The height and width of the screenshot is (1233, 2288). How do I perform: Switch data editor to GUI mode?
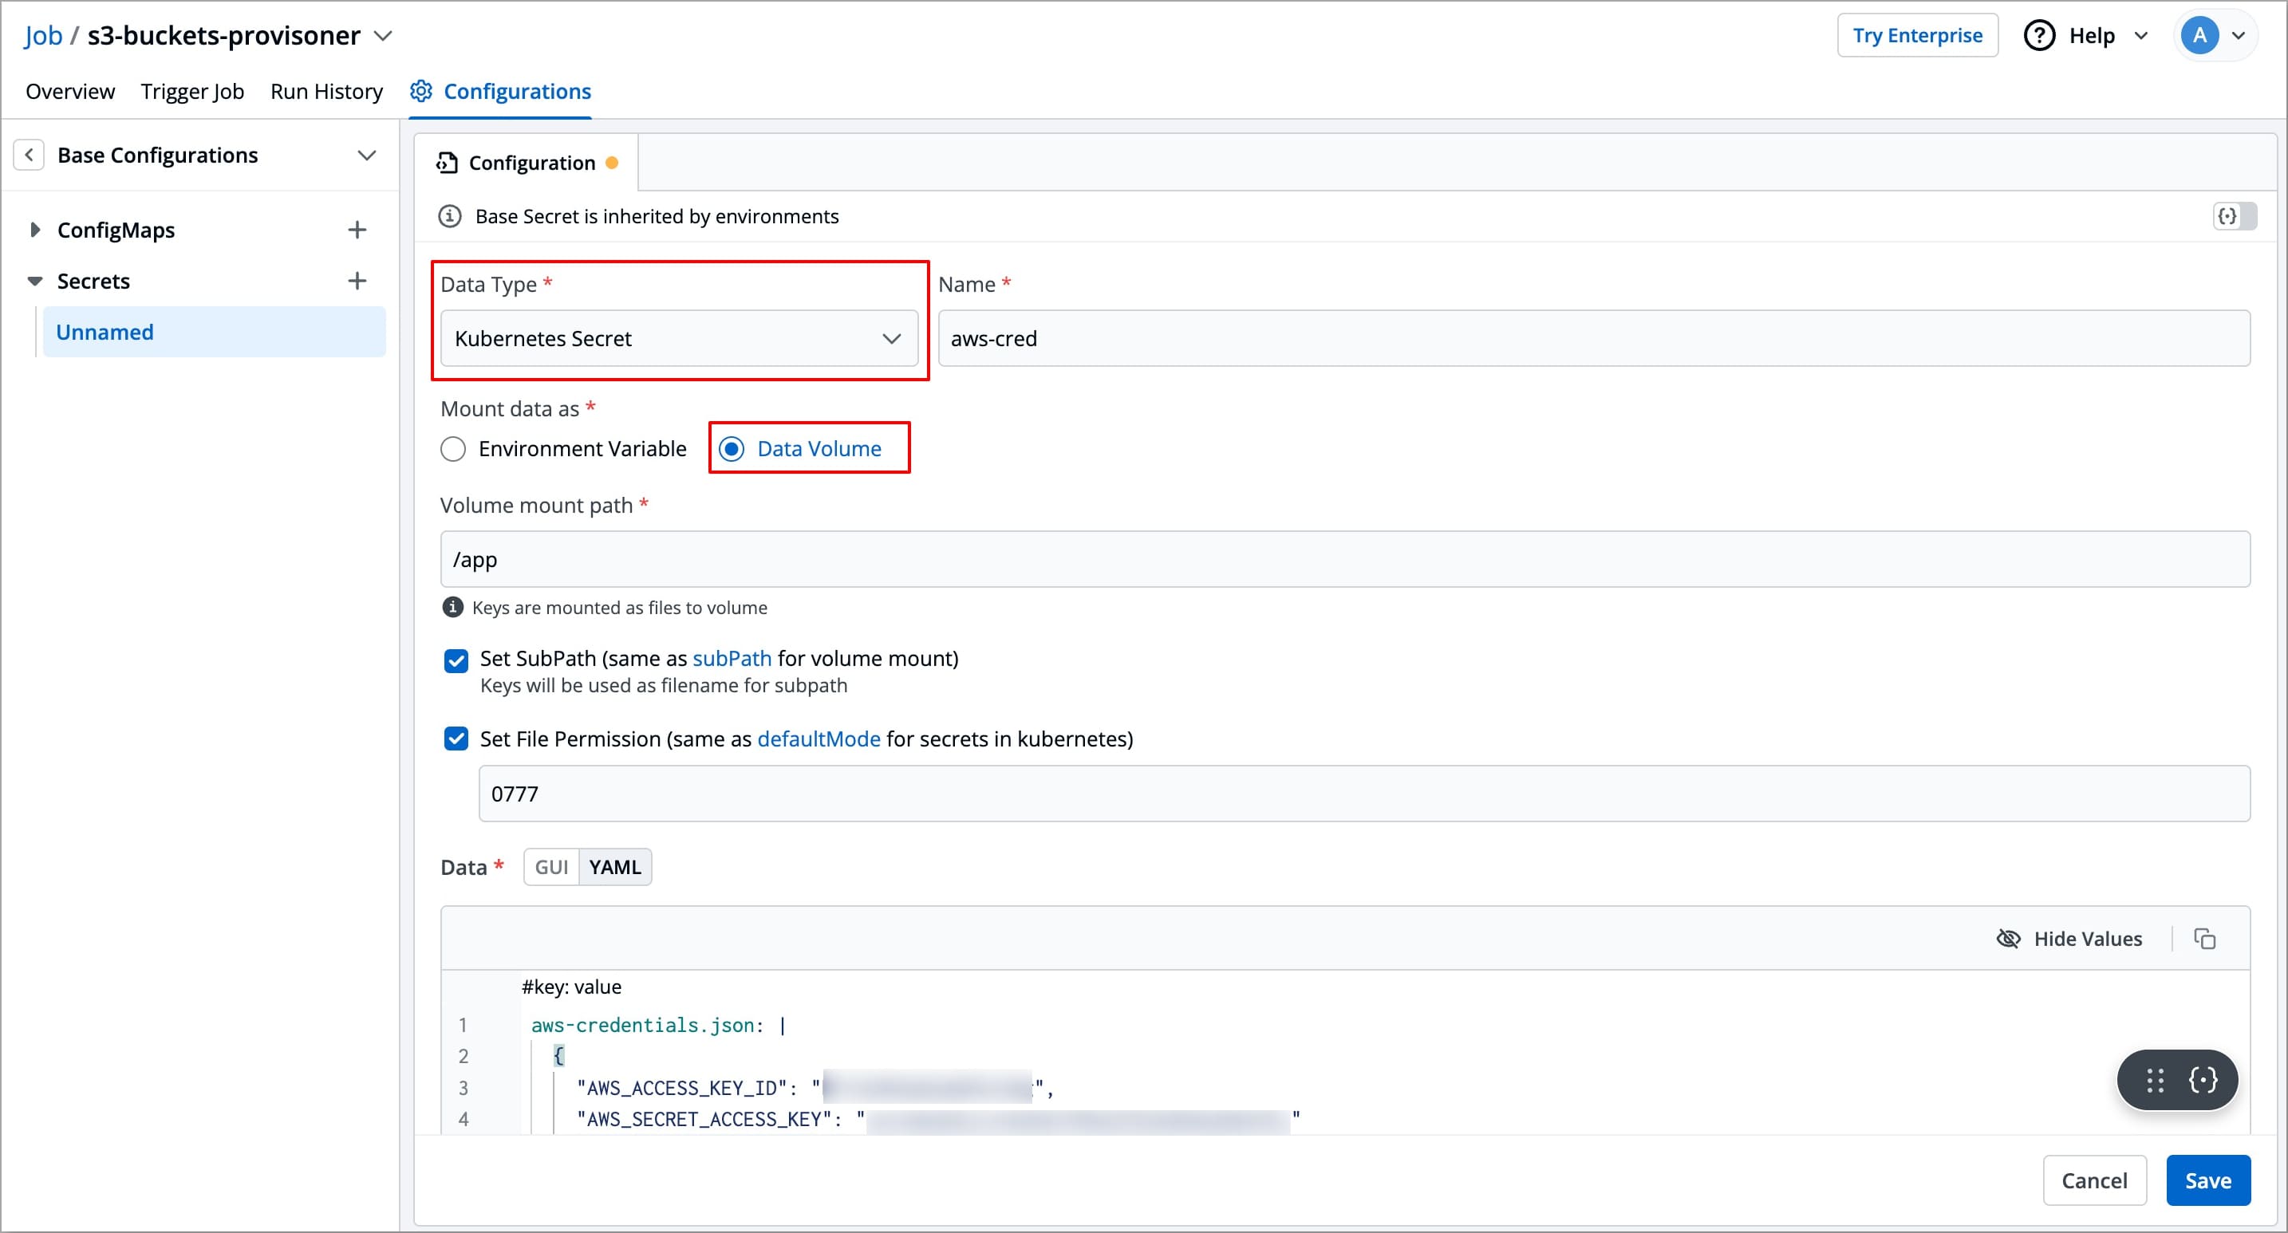pyautogui.click(x=550, y=867)
